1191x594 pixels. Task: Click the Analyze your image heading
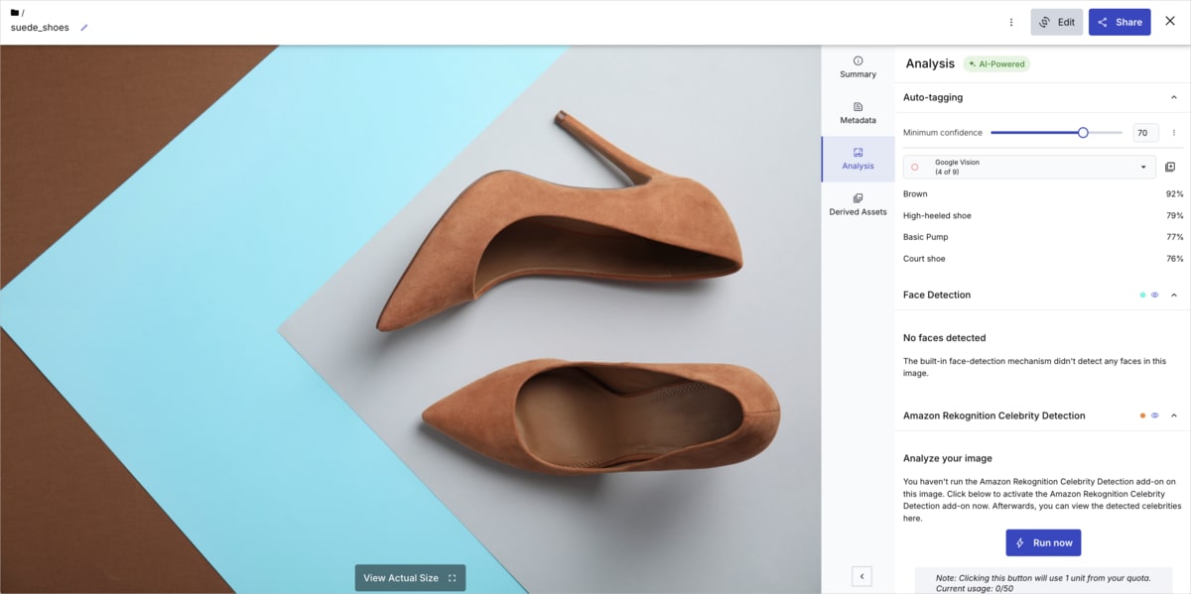click(948, 458)
